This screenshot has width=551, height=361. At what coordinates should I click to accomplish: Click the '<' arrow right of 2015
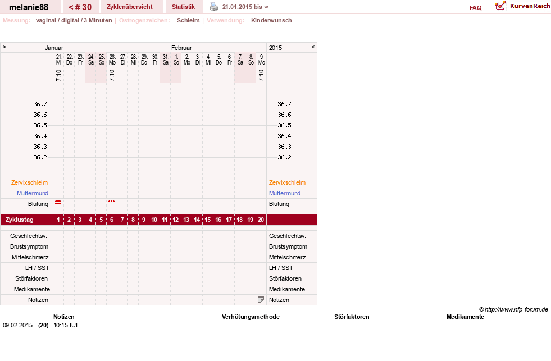(313, 47)
